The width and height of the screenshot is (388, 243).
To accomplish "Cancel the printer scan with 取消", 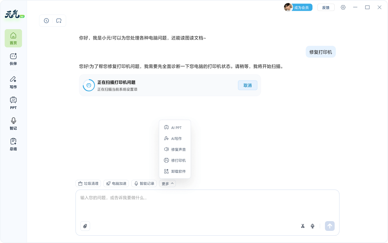I will 247,85.
